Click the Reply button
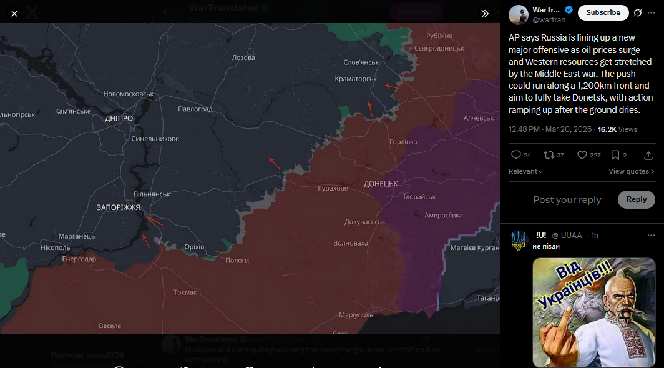The height and width of the screenshot is (368, 664). pyautogui.click(x=636, y=199)
